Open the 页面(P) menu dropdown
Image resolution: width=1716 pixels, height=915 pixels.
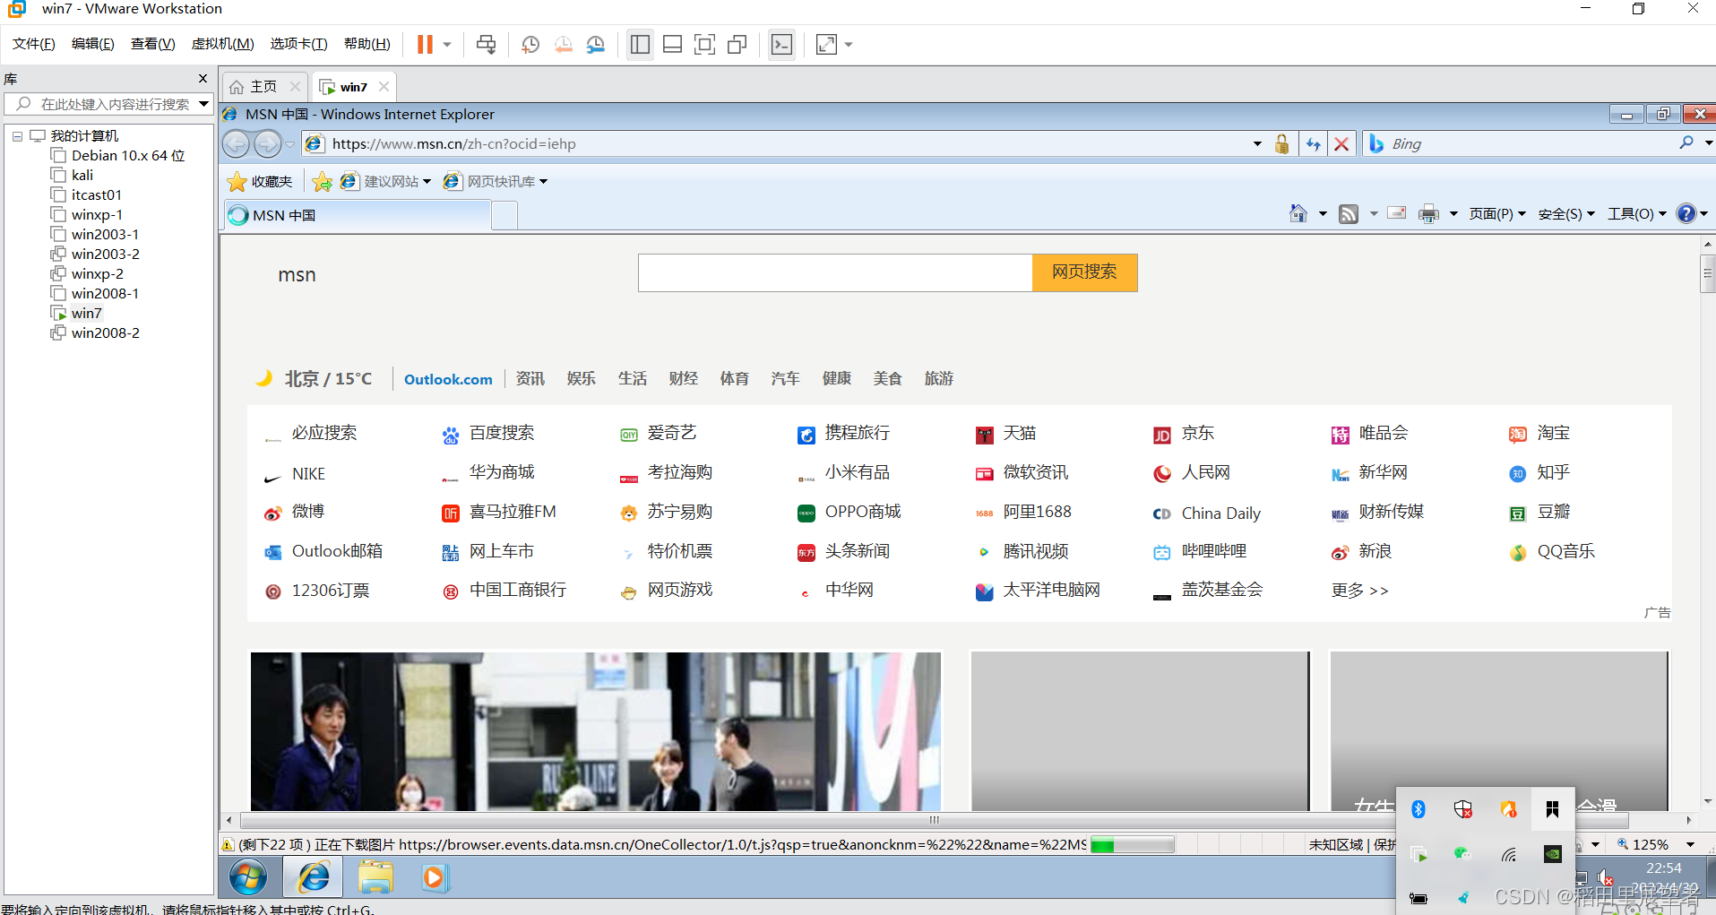point(1497,213)
